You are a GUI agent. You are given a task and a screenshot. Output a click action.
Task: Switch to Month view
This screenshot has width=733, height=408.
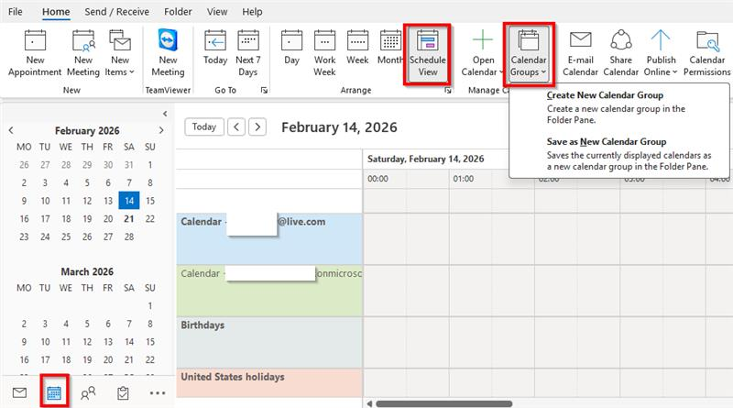click(390, 48)
